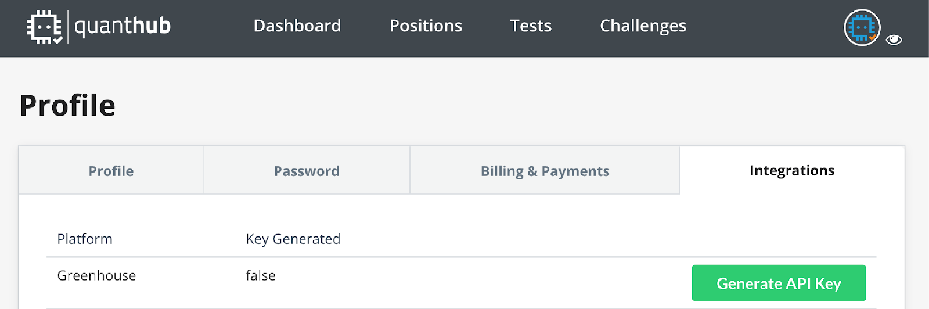The width and height of the screenshot is (929, 309).
Task: Click the green Generate API Key button
Action: [x=779, y=283]
